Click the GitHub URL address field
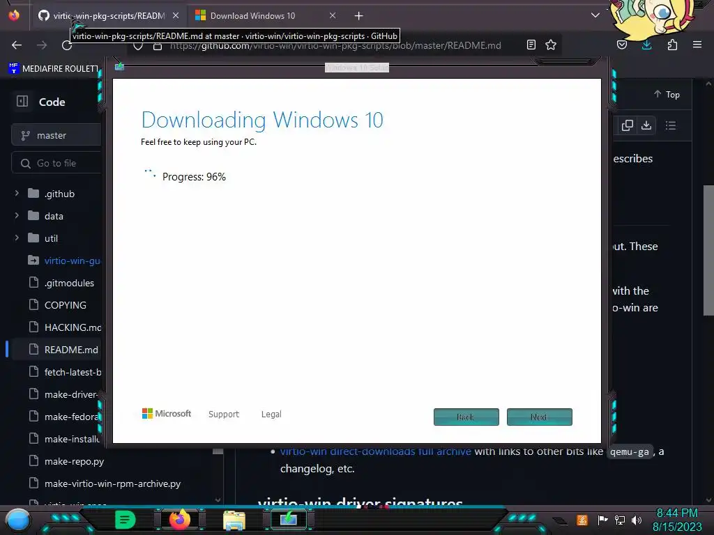 click(335, 45)
